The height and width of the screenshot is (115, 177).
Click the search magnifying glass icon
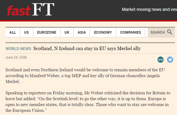coord(170,32)
